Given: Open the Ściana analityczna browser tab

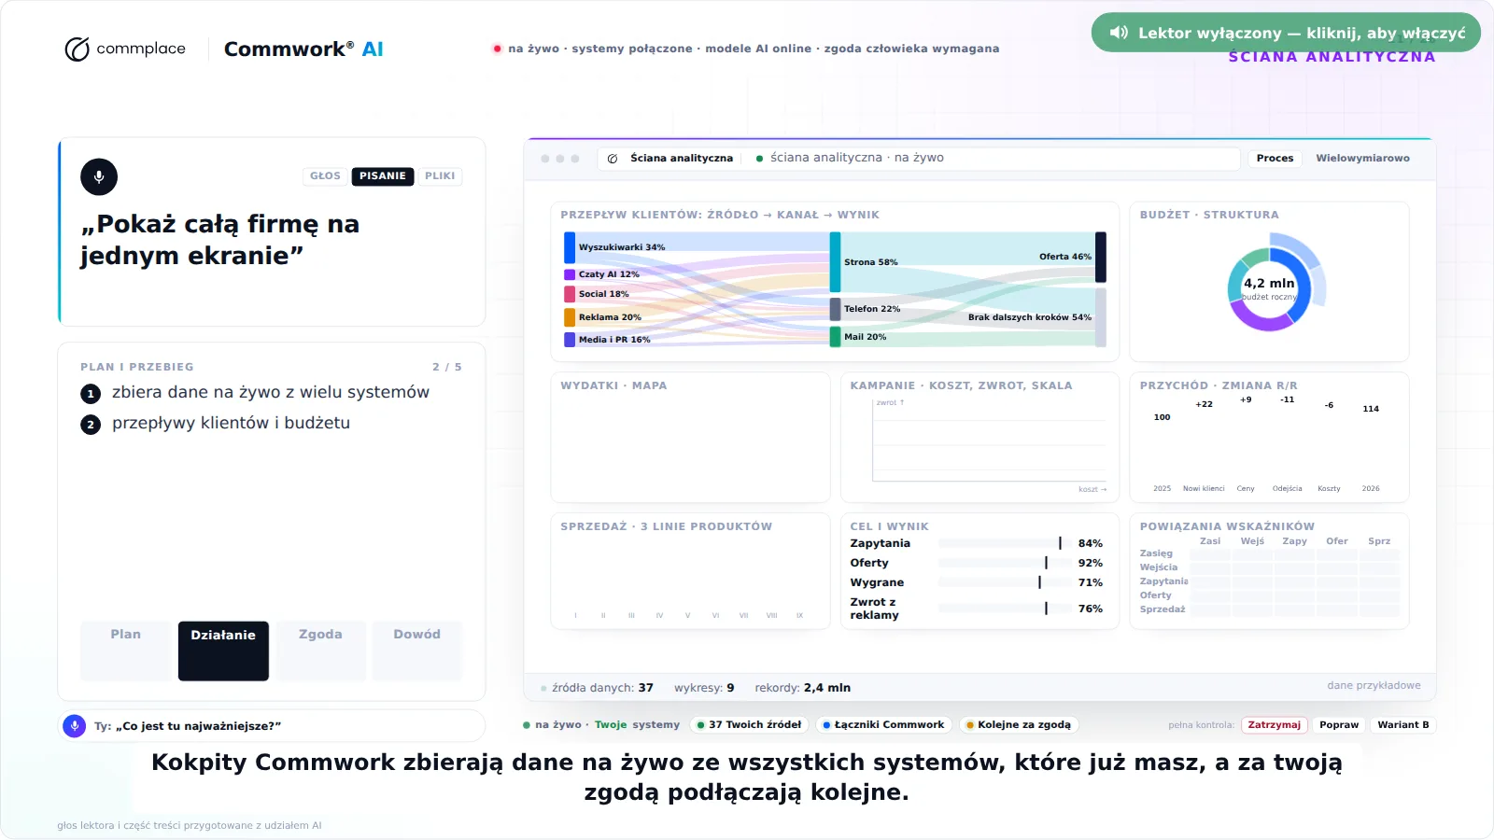Looking at the screenshot, I should 670,159.
